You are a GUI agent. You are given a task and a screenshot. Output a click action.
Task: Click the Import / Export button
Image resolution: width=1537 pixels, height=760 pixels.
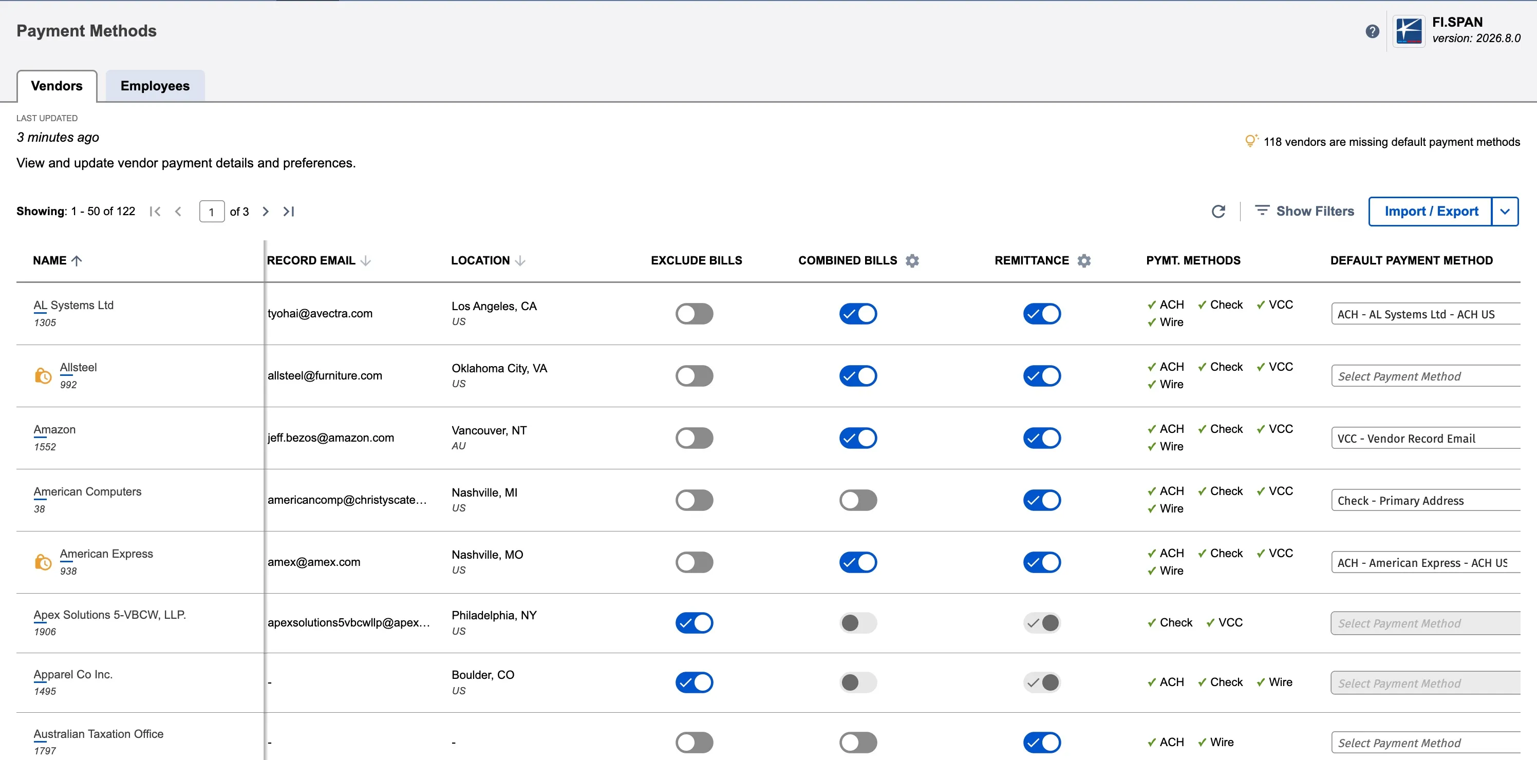(x=1431, y=211)
